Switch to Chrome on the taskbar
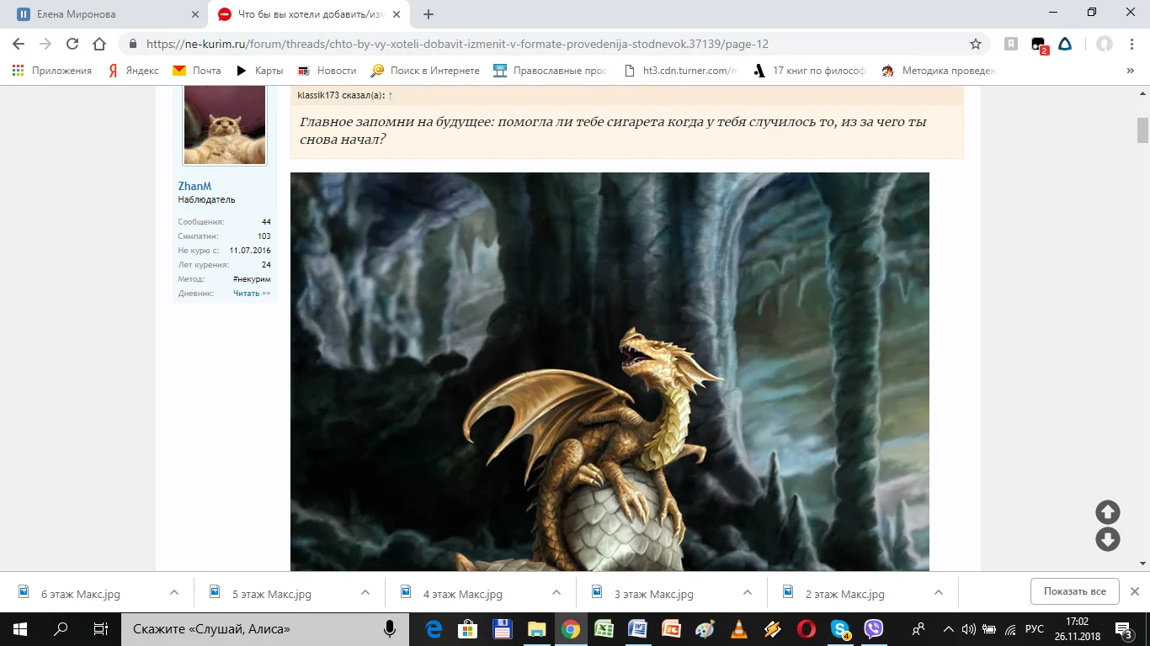The width and height of the screenshot is (1150, 646). (571, 628)
